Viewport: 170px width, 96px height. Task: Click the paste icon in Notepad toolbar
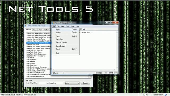[x=81, y=29]
